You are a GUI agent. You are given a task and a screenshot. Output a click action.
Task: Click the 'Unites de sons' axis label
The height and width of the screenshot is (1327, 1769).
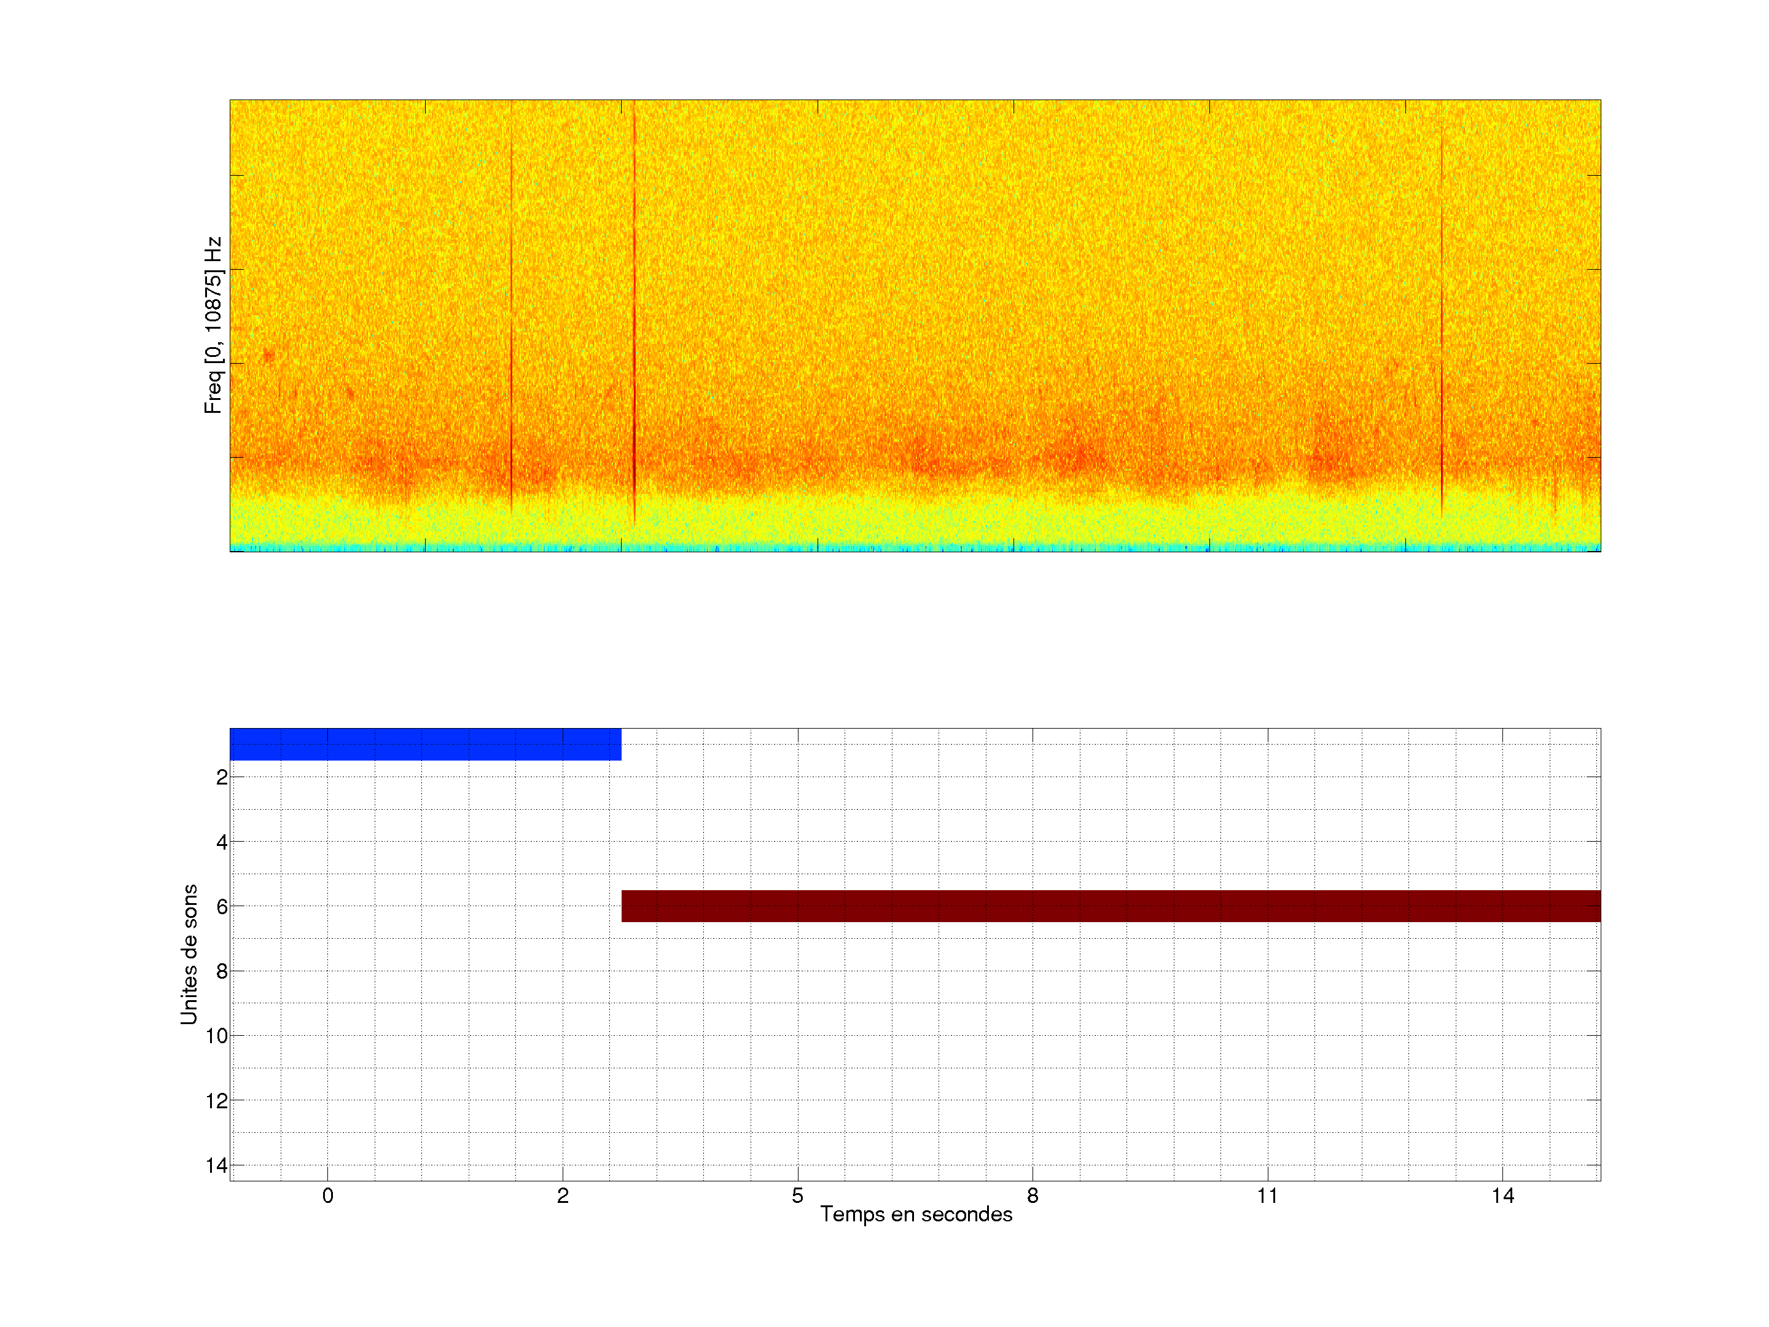click(189, 954)
